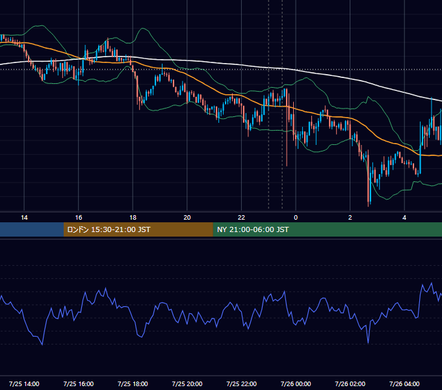Screen dimensions: 442x390
Task: Click the '7/26 04:00' date label
Action: [x=404, y=383]
